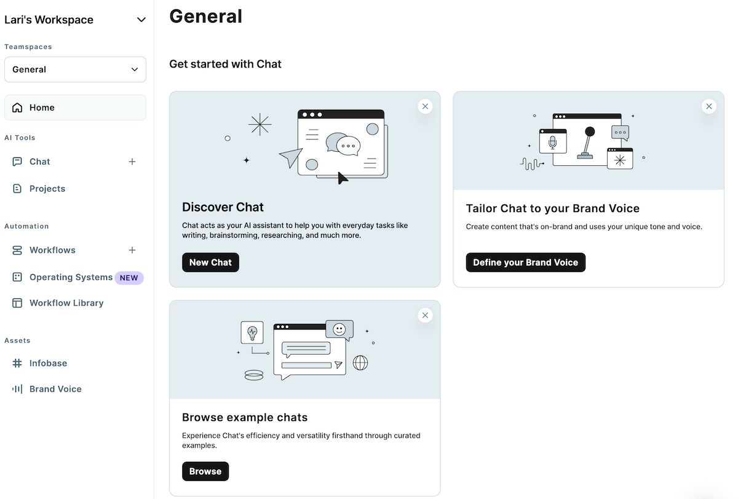The width and height of the screenshot is (738, 499).
Task: Start a New Chat
Action: coord(210,262)
